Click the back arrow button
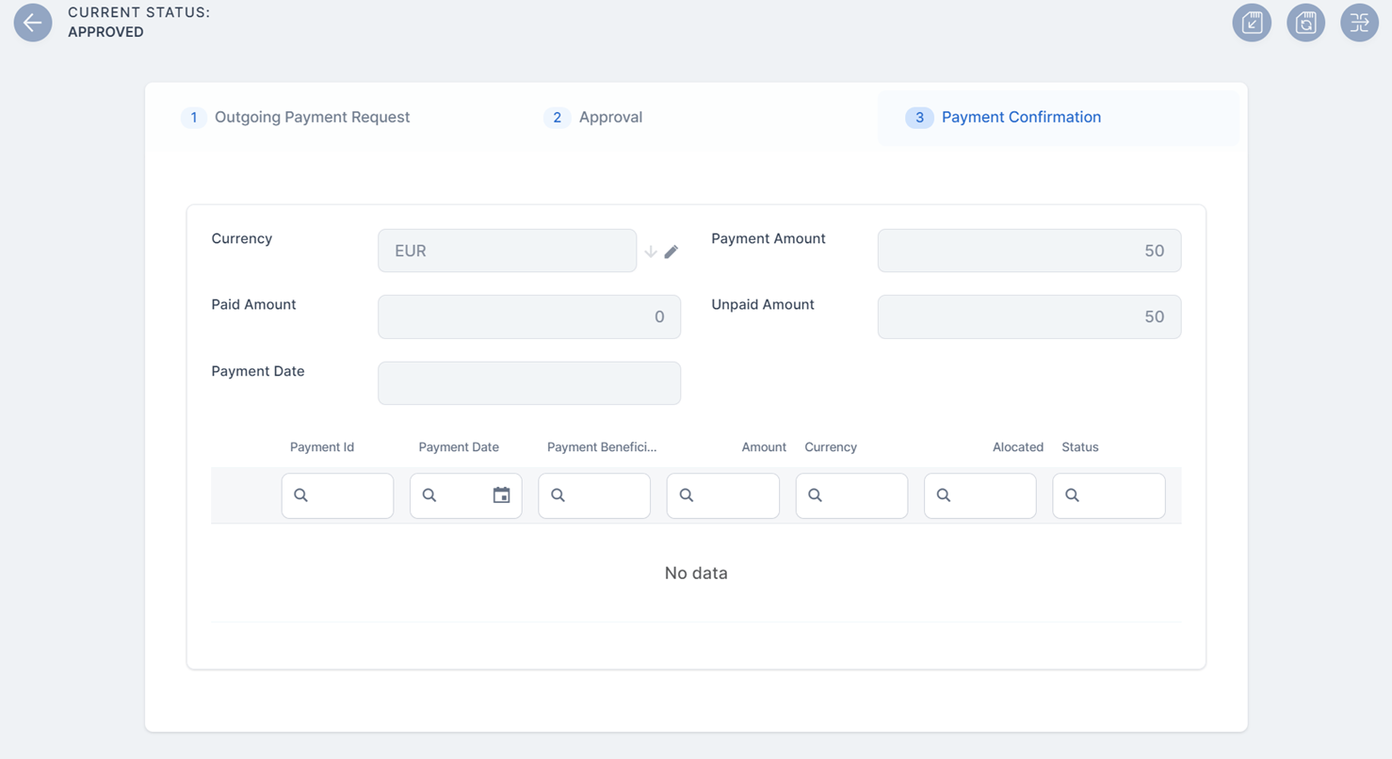Viewport: 1392px width, 759px height. coord(33,23)
